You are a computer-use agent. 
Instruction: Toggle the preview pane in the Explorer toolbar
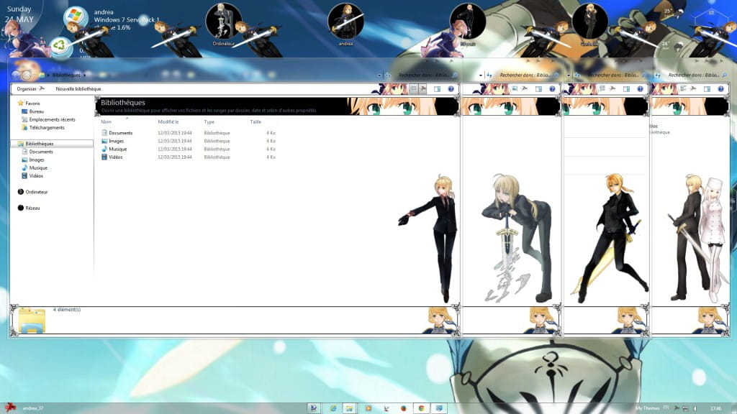437,88
